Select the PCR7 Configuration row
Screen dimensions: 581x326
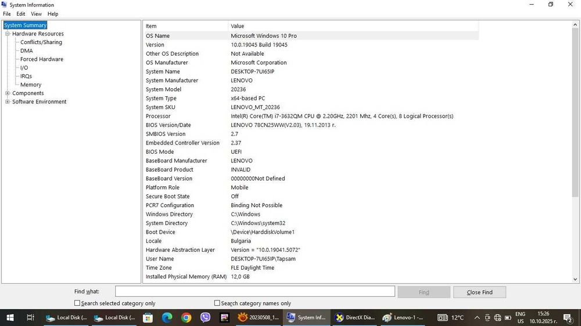pyautogui.click(x=311, y=205)
